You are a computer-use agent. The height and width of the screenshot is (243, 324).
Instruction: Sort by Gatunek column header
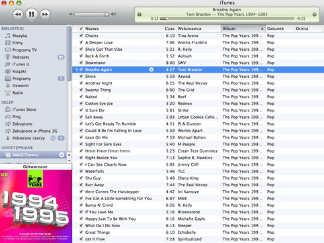click(x=280, y=28)
